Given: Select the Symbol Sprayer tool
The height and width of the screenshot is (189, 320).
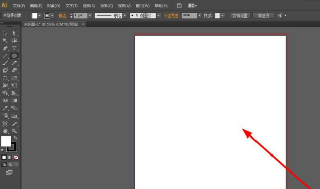Looking at the screenshot, I should (x=5, y=116).
